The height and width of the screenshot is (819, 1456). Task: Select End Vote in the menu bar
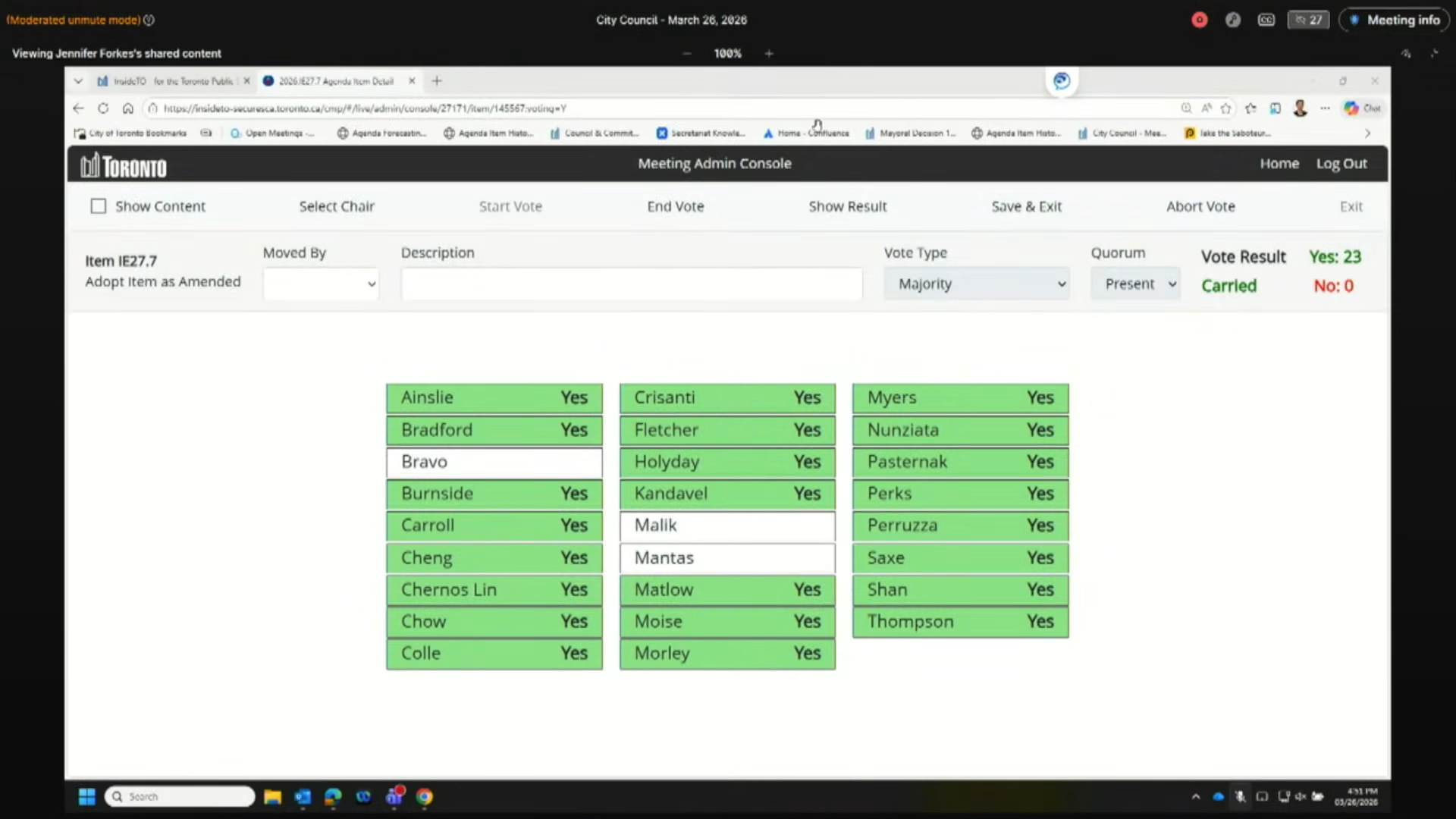675,206
